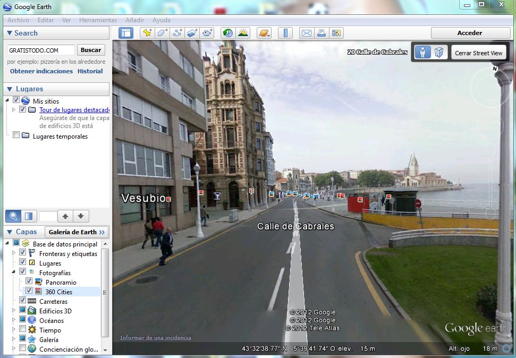View in Google Maps toolbar icon
This screenshot has width=516, height=358.
(336, 33)
